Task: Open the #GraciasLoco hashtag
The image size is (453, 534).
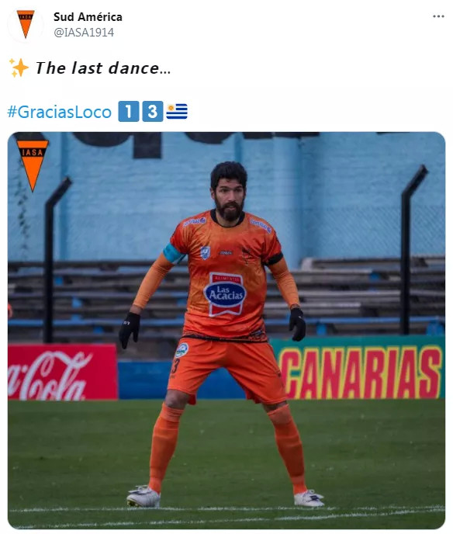Action: (x=59, y=112)
